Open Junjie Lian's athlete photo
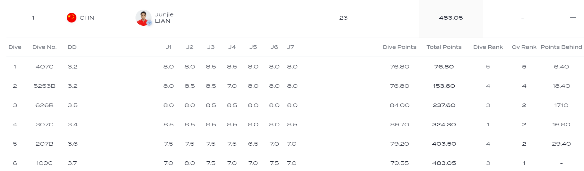Image resolution: width=584 pixels, height=171 pixels. point(143,18)
